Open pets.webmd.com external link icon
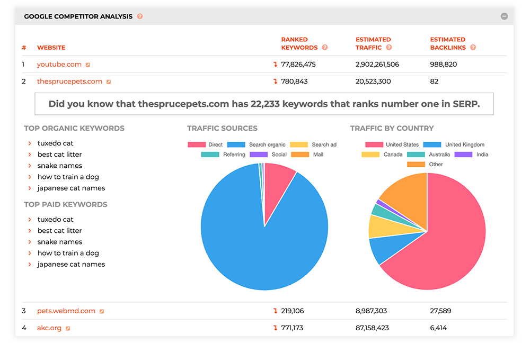The width and height of the screenshot is (530, 344). (102, 312)
